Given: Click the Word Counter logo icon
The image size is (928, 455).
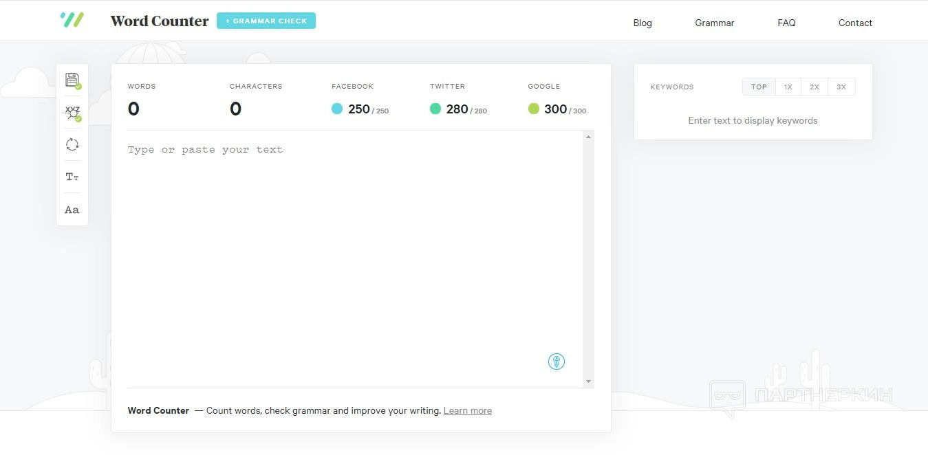Looking at the screenshot, I should pos(72,19).
